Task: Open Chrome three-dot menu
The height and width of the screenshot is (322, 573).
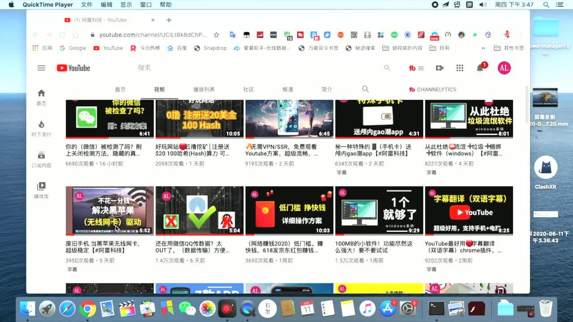Action: 521,34
